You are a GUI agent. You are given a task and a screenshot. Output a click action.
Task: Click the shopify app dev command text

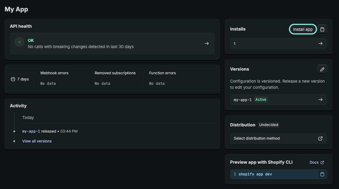[255, 174]
